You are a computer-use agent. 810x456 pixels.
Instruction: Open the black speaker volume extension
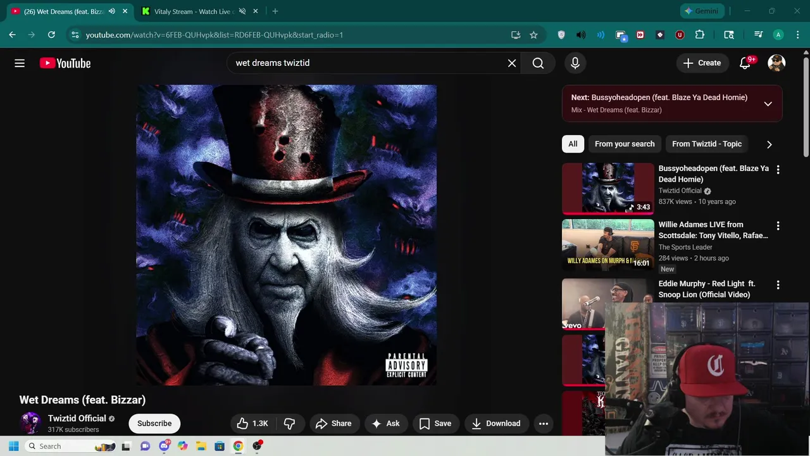(581, 35)
